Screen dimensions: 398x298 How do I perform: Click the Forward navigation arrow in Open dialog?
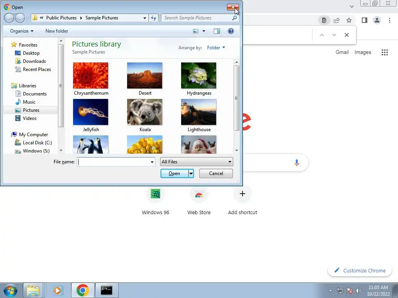click(20, 18)
